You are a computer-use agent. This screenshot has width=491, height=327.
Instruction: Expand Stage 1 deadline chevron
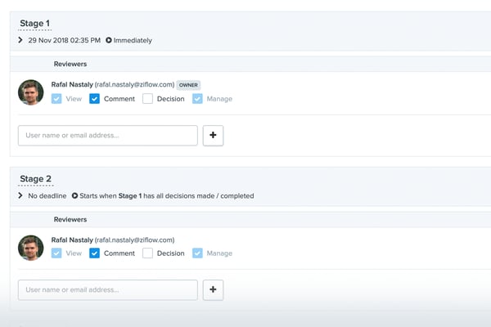[21, 40]
